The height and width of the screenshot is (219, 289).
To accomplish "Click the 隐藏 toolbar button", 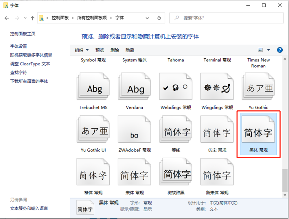I will [x=129, y=50].
